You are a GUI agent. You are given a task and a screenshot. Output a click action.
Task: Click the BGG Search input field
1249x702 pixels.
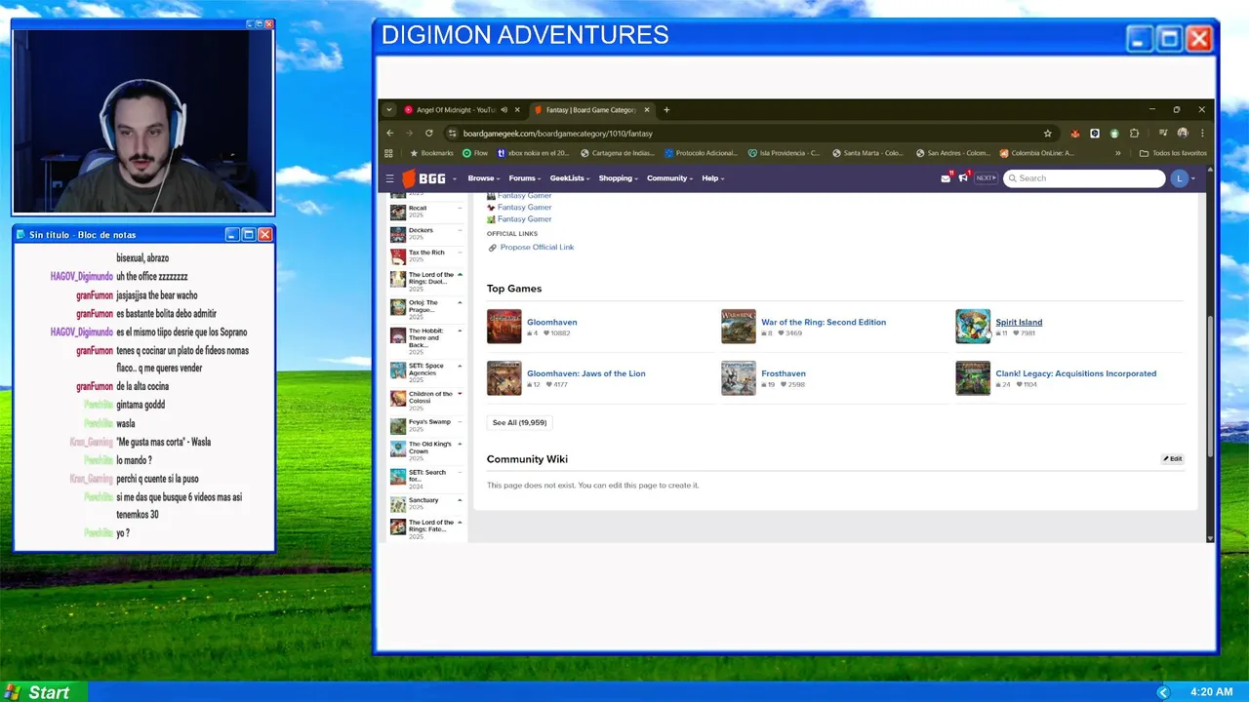pyautogui.click(x=1084, y=178)
